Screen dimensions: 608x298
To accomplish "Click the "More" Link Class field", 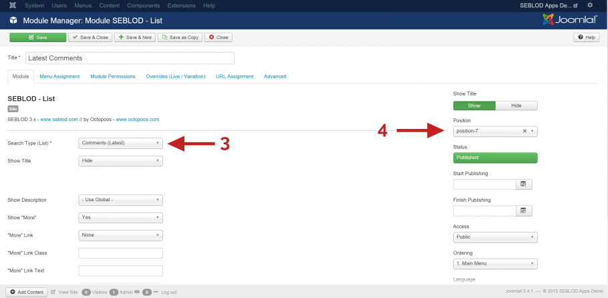I will pyautogui.click(x=120, y=253).
